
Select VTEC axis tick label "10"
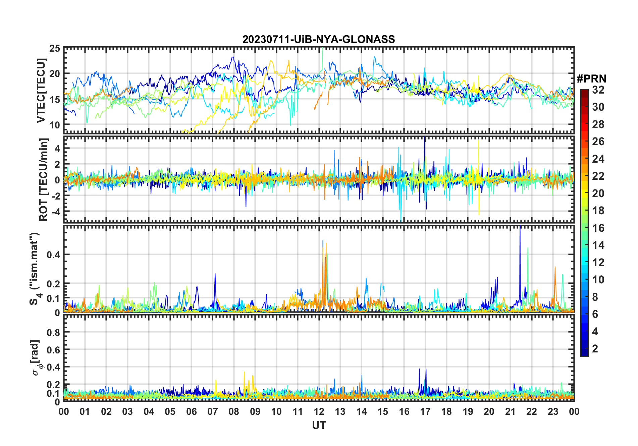55,125
